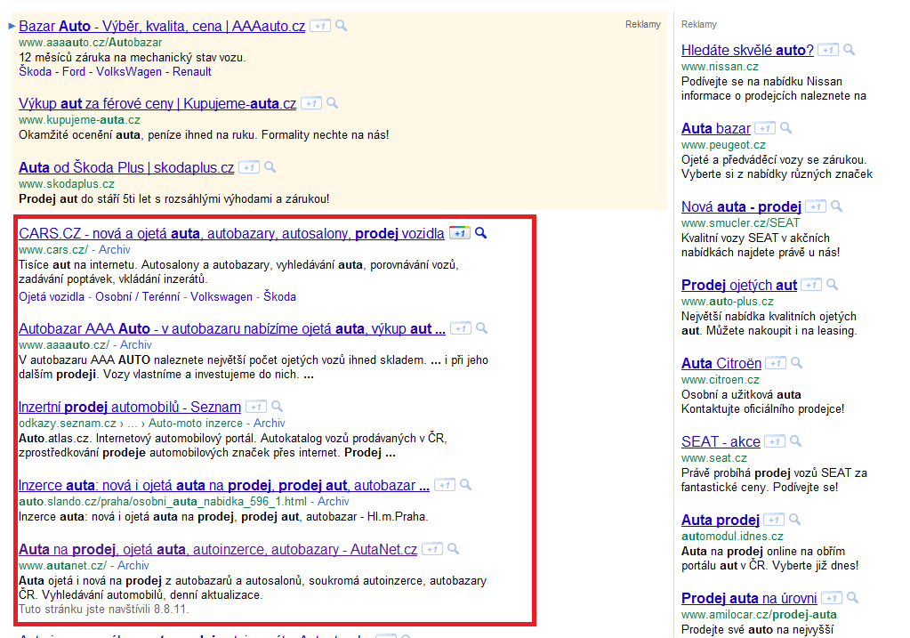Click +1 button next to Inzerce auta result
This screenshot has height=638, width=910.
click(445, 485)
